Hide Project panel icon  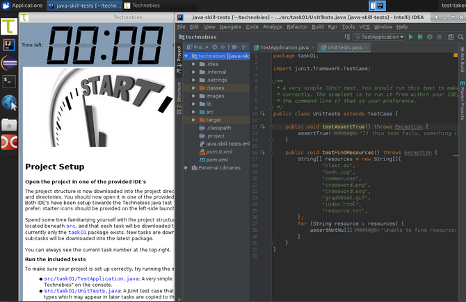tap(244, 47)
